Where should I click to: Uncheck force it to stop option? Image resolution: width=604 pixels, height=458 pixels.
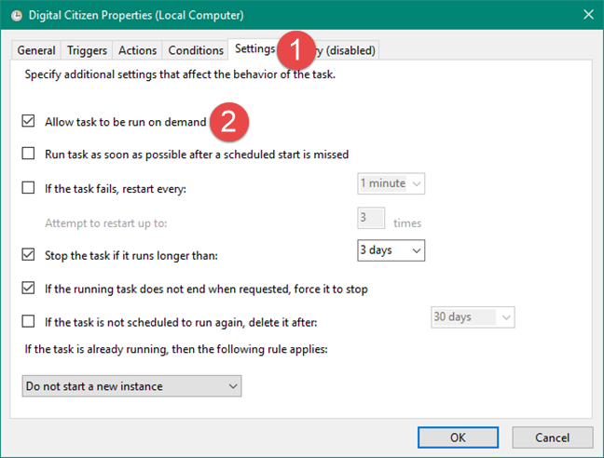point(28,288)
